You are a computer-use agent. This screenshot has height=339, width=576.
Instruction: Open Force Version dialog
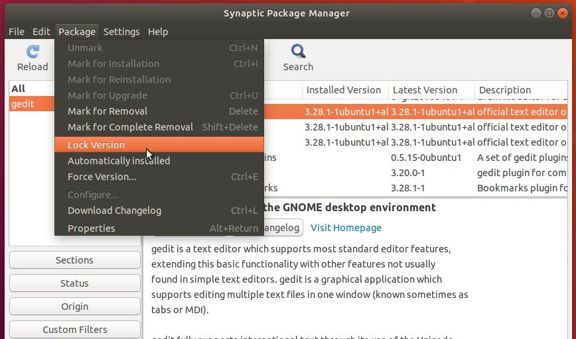(x=159, y=177)
